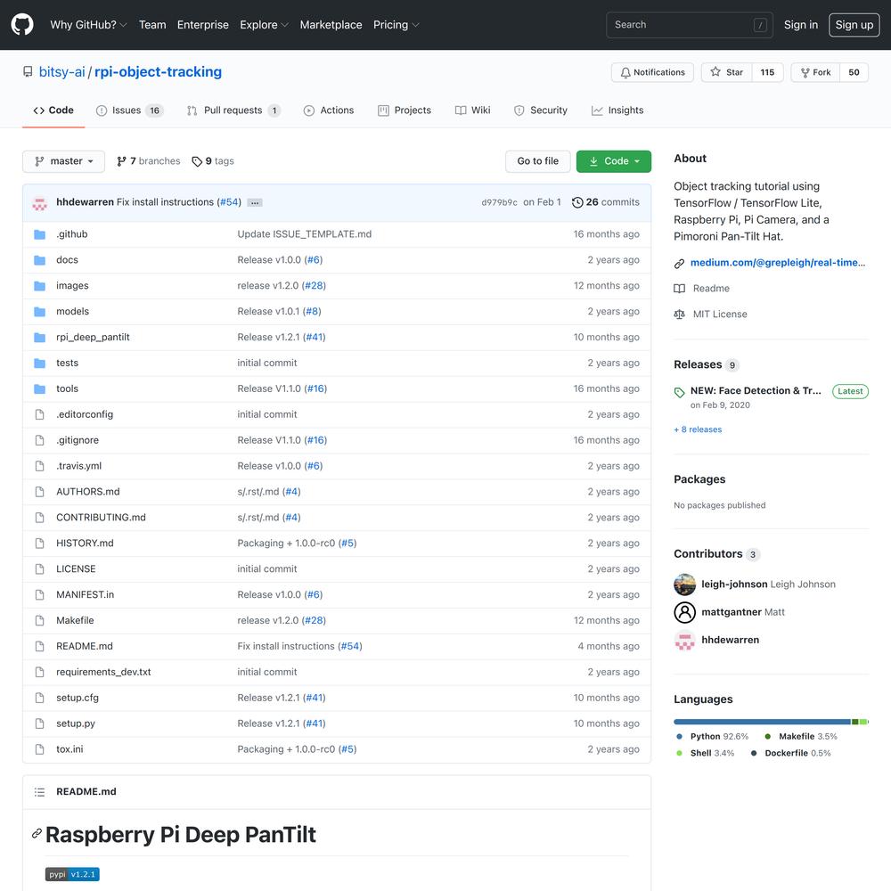Click the .editorconfig file icon

[40, 414]
